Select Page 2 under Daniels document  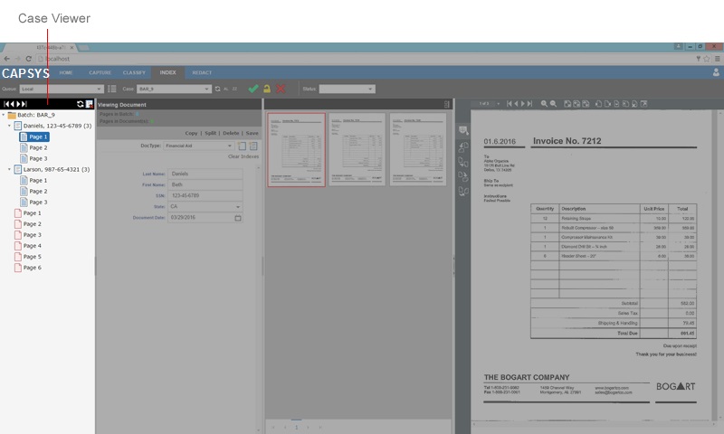38,147
